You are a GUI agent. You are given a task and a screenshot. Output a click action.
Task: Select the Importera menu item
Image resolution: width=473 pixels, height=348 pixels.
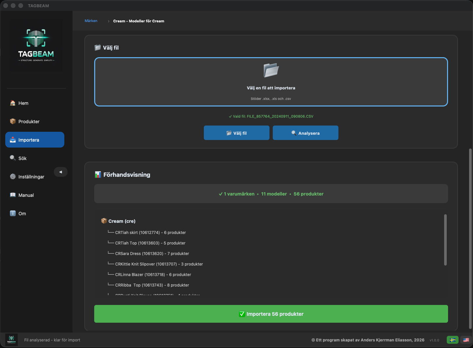(x=35, y=140)
